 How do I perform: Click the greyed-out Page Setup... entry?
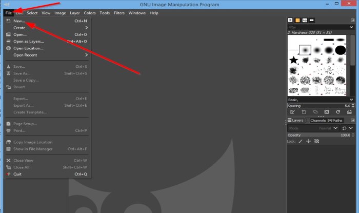(x=47, y=124)
